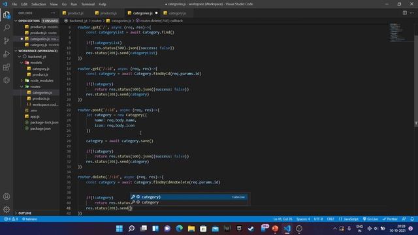This screenshot has height=235, width=418.
Task: Open the Run and Debug view
Action: coord(7,54)
